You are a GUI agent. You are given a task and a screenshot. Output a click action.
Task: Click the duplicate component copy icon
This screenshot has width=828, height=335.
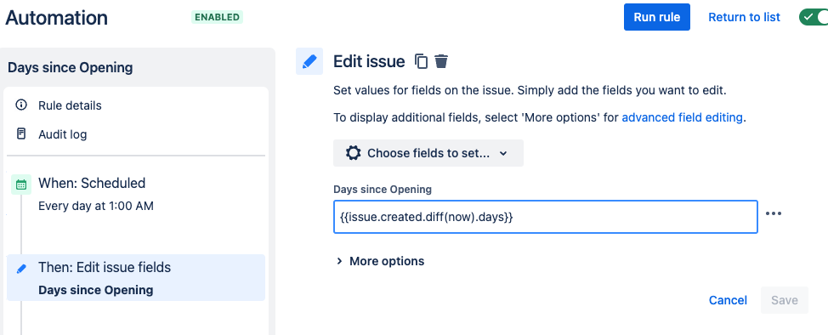tap(421, 61)
